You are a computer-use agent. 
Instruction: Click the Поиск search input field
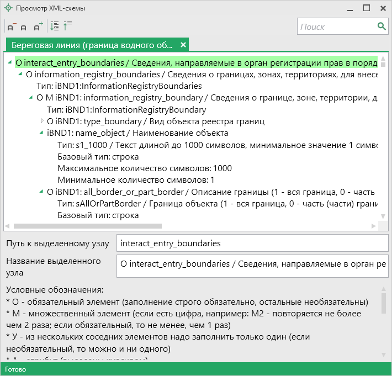coord(336,27)
